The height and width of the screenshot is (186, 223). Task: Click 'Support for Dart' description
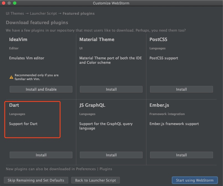(23, 124)
